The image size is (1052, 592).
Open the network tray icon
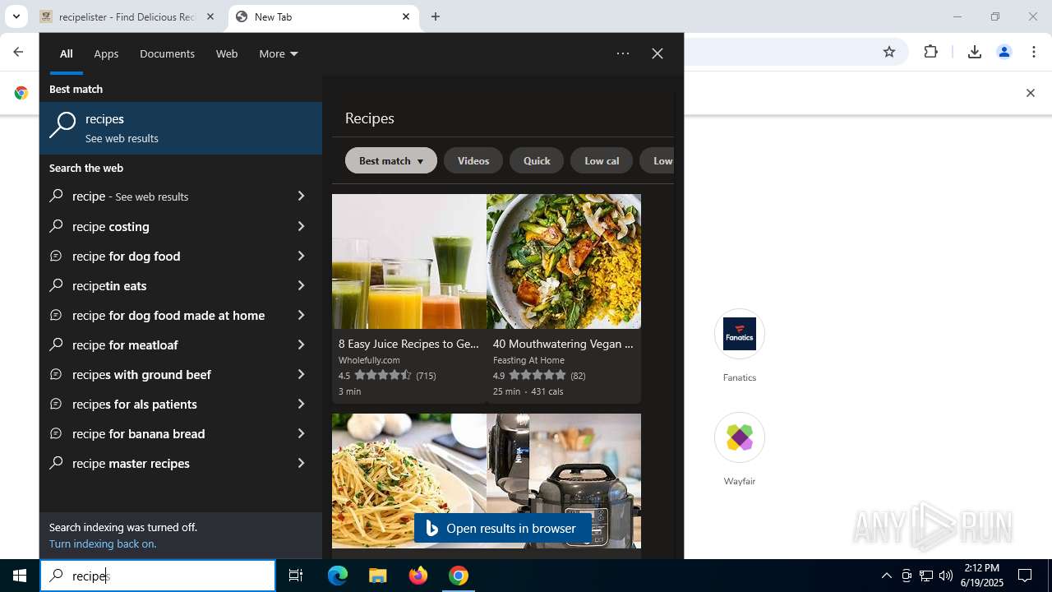coord(926,576)
